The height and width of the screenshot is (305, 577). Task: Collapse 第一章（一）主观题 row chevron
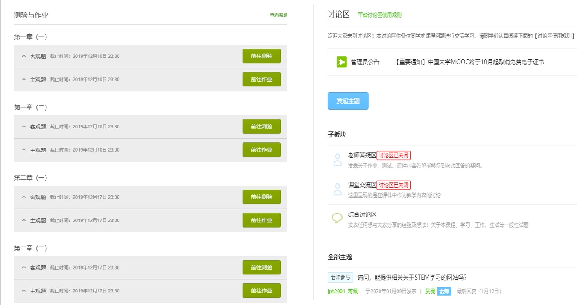tap(24, 80)
